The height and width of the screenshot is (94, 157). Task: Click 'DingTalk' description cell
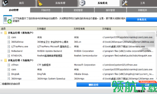pos(42,74)
